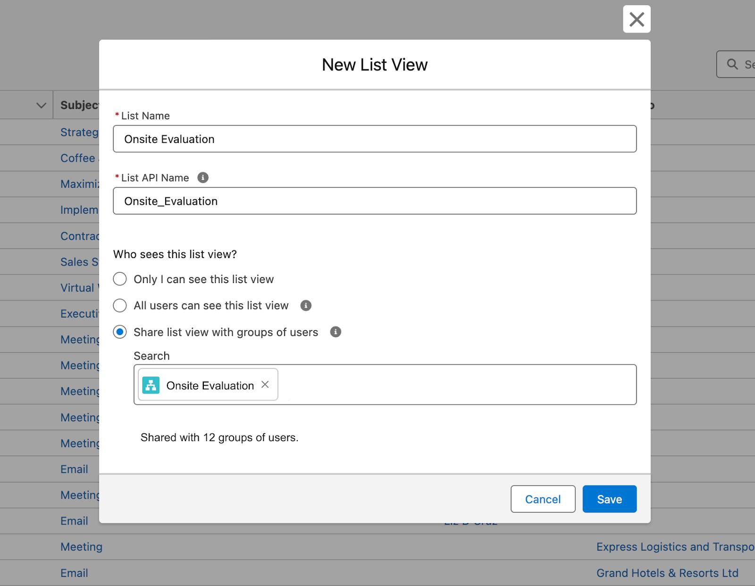Viewport: 755px width, 586px height.
Task: Click the List API Name input showing Onsite_Evaluation
Action: [x=375, y=201]
